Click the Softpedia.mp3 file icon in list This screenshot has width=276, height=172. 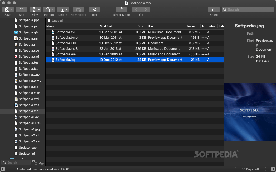pyautogui.click(x=53, y=49)
